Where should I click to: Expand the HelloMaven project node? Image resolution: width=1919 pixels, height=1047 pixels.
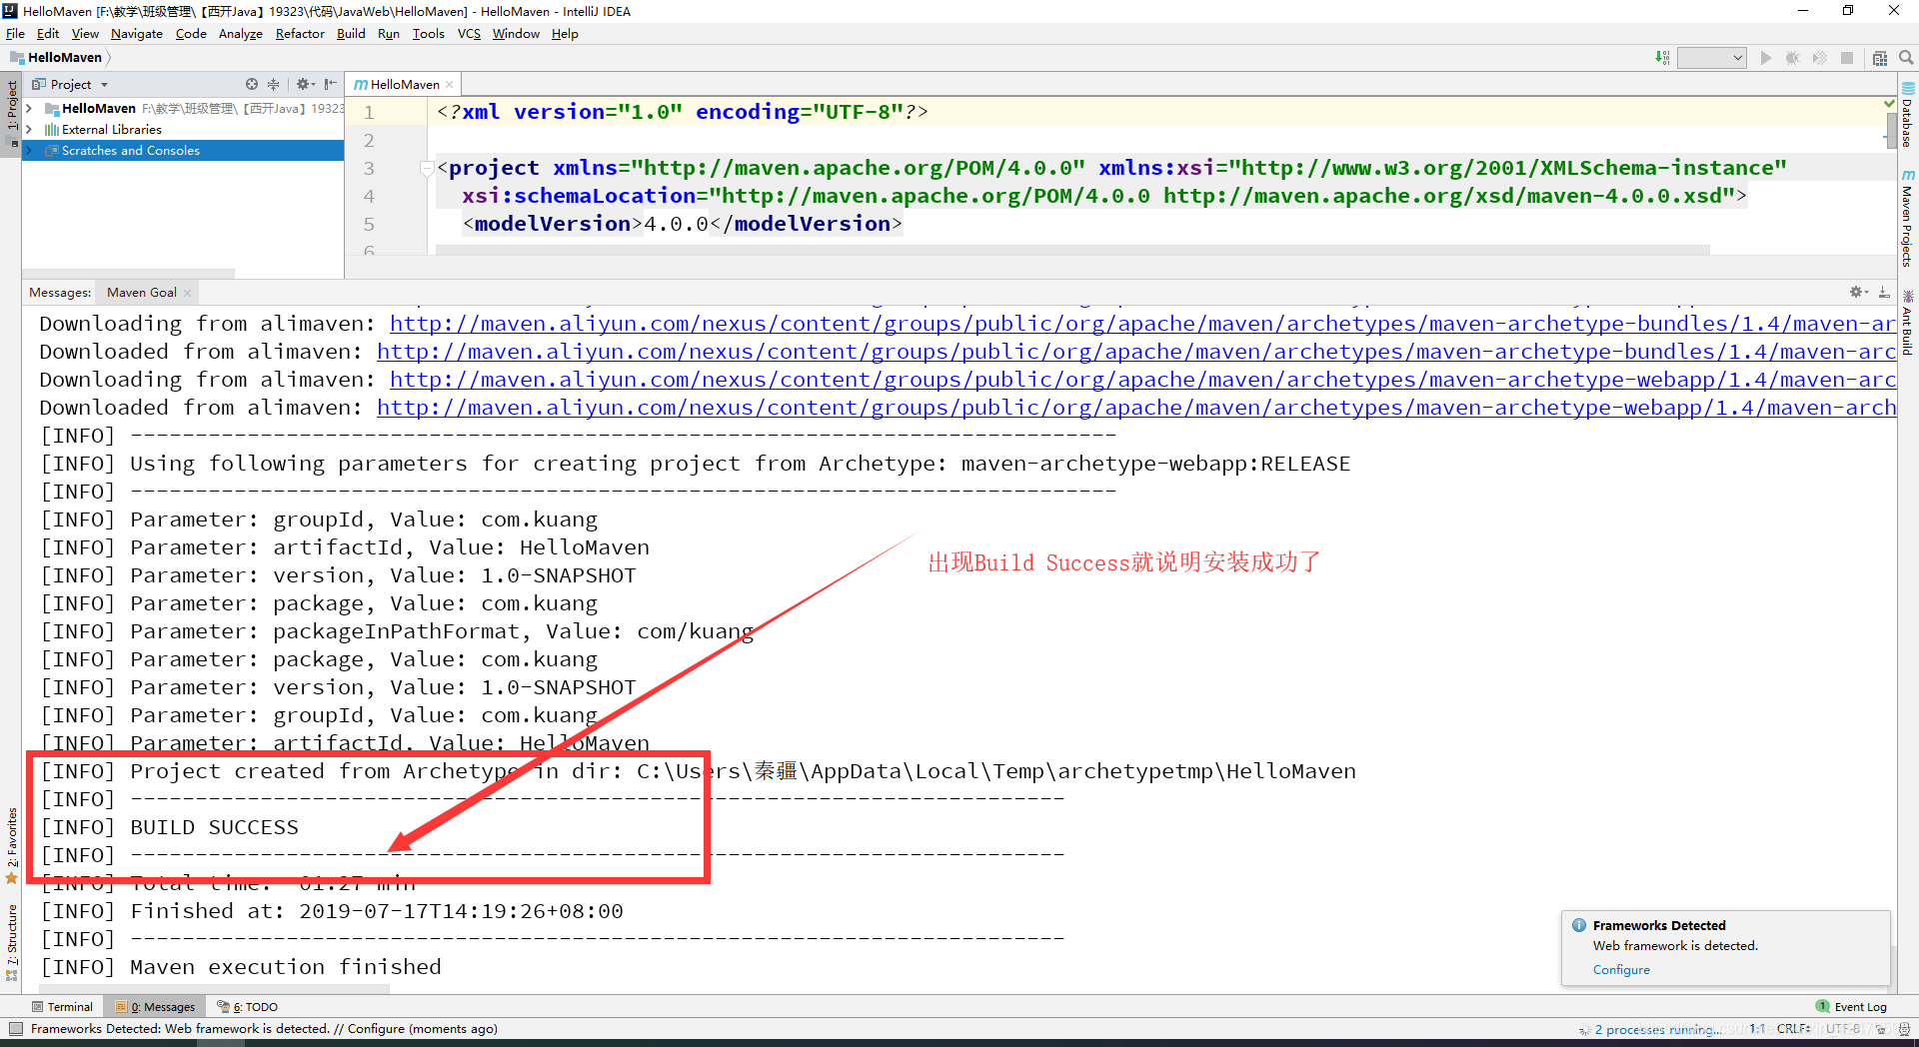tap(30, 109)
